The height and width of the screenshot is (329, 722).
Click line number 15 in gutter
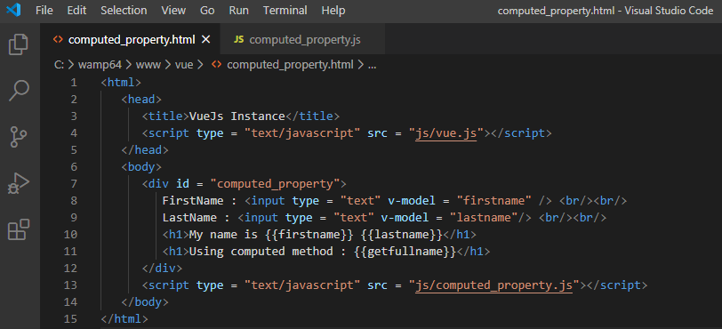[x=71, y=319]
